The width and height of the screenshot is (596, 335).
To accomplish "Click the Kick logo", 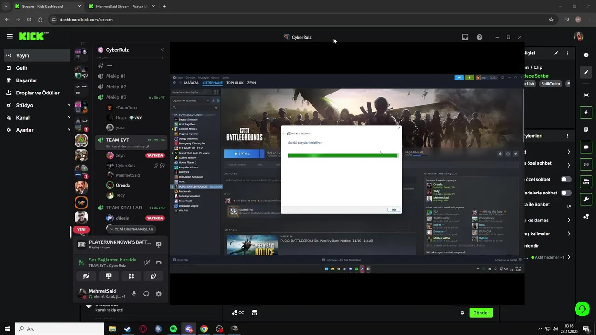I will (34, 36).
